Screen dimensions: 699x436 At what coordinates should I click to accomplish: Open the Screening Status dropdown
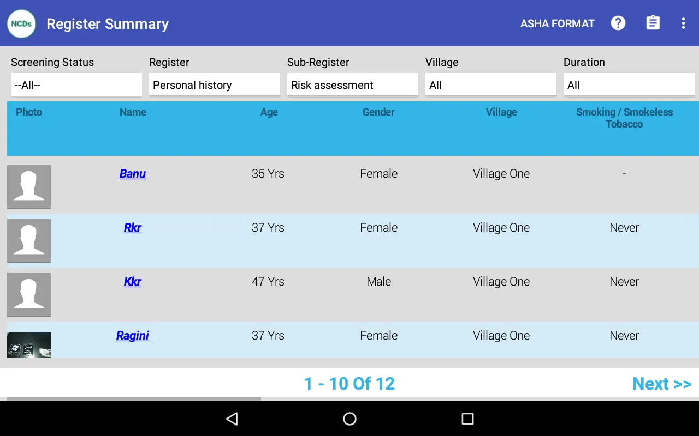click(76, 84)
